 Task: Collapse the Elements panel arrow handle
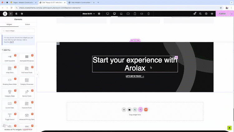pyautogui.click(x=37, y=74)
